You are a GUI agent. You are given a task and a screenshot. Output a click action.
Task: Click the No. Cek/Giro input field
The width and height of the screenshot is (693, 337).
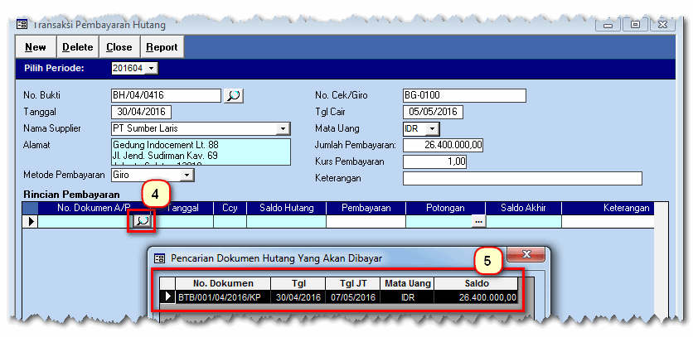[x=464, y=96]
